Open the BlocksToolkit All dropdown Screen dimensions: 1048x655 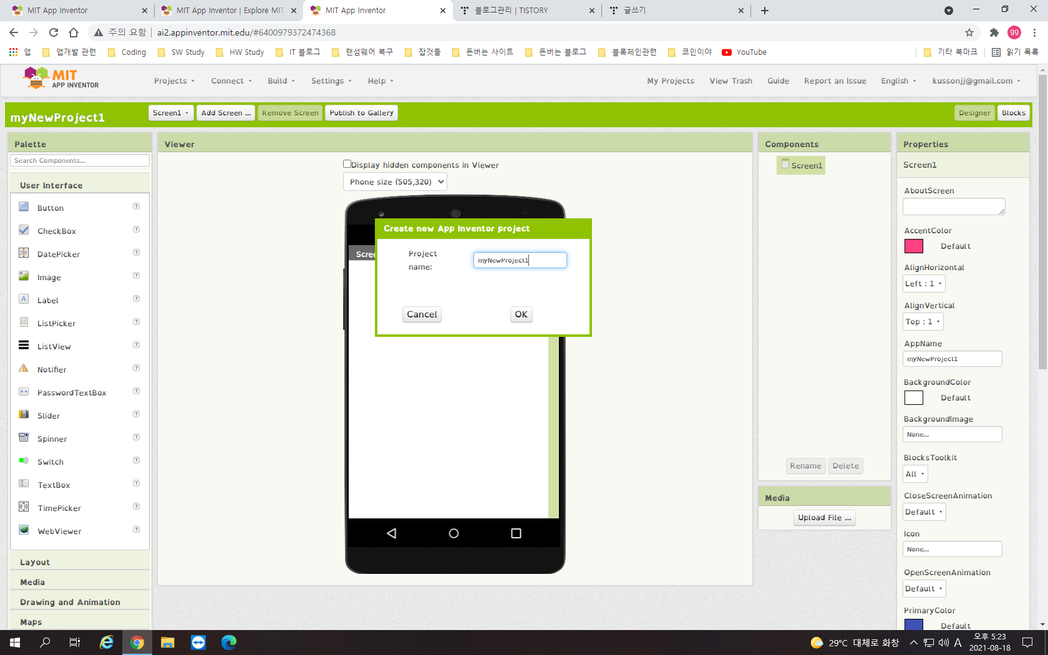915,474
